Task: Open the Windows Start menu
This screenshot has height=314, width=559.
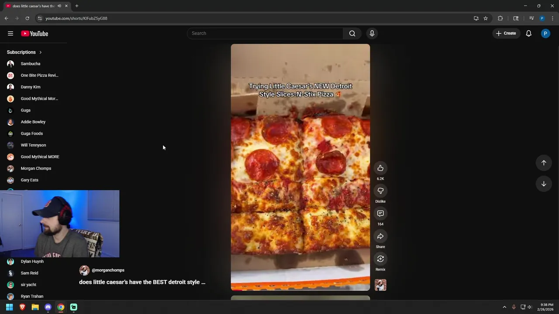Action: pos(9,307)
